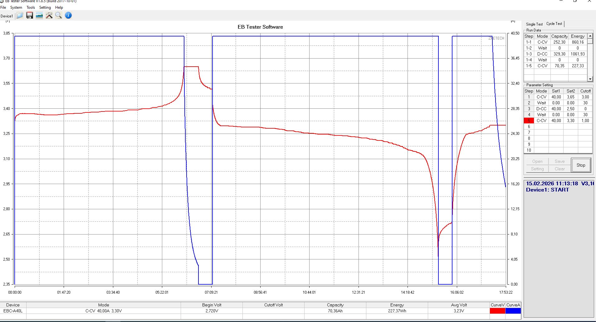Select the highlighted red step 5 cell
This screenshot has width=596, height=322.
[529, 121]
